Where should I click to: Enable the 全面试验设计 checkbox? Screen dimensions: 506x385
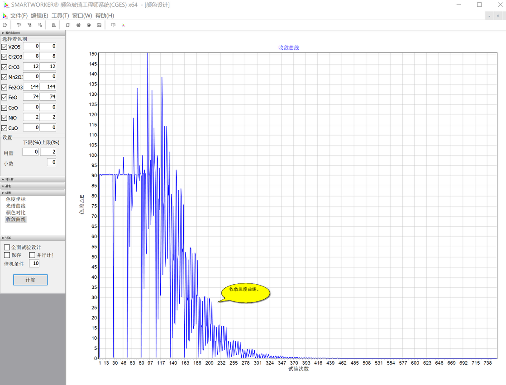click(7, 248)
